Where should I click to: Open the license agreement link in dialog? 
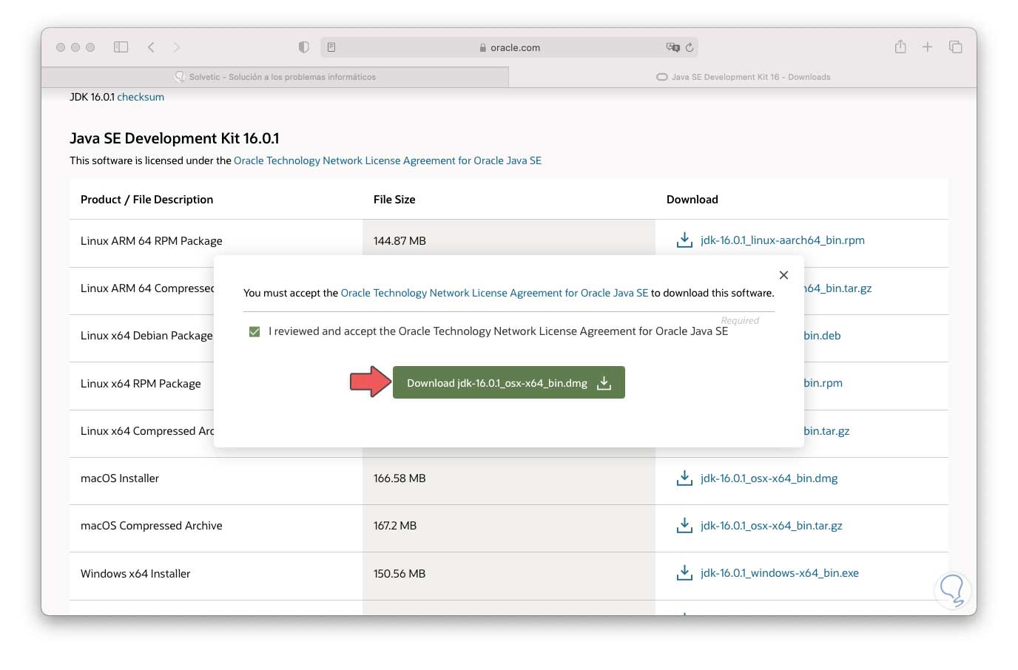click(x=494, y=293)
